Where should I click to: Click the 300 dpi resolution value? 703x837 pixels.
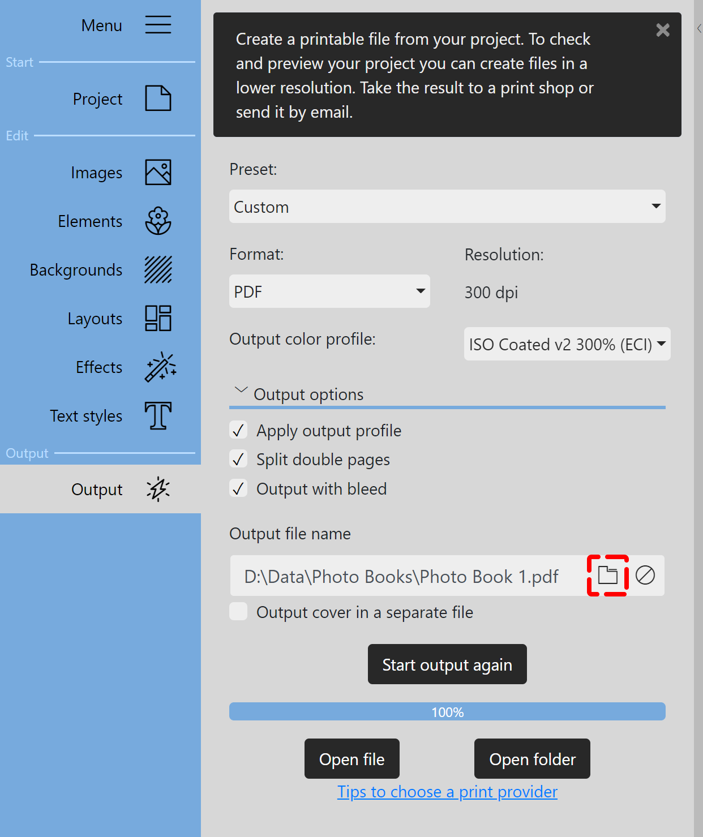coord(491,293)
